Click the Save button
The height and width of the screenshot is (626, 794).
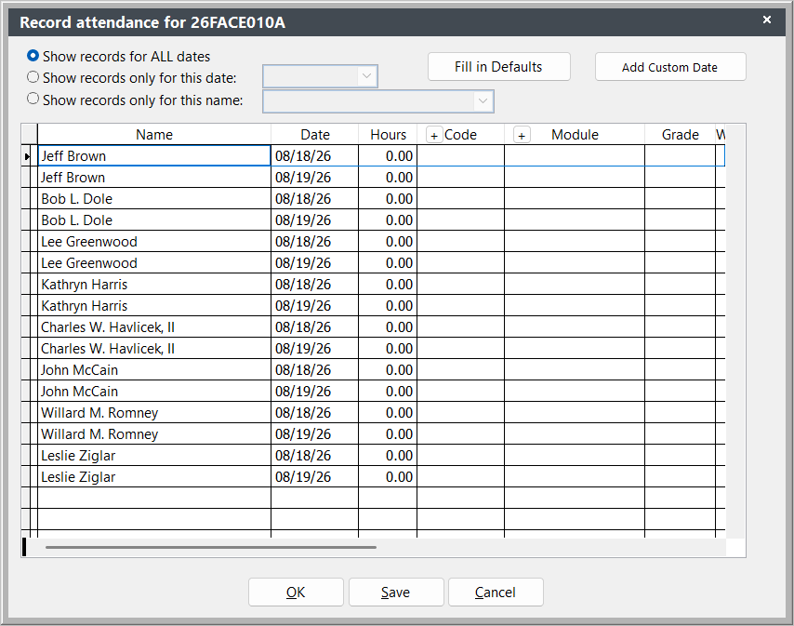395,593
